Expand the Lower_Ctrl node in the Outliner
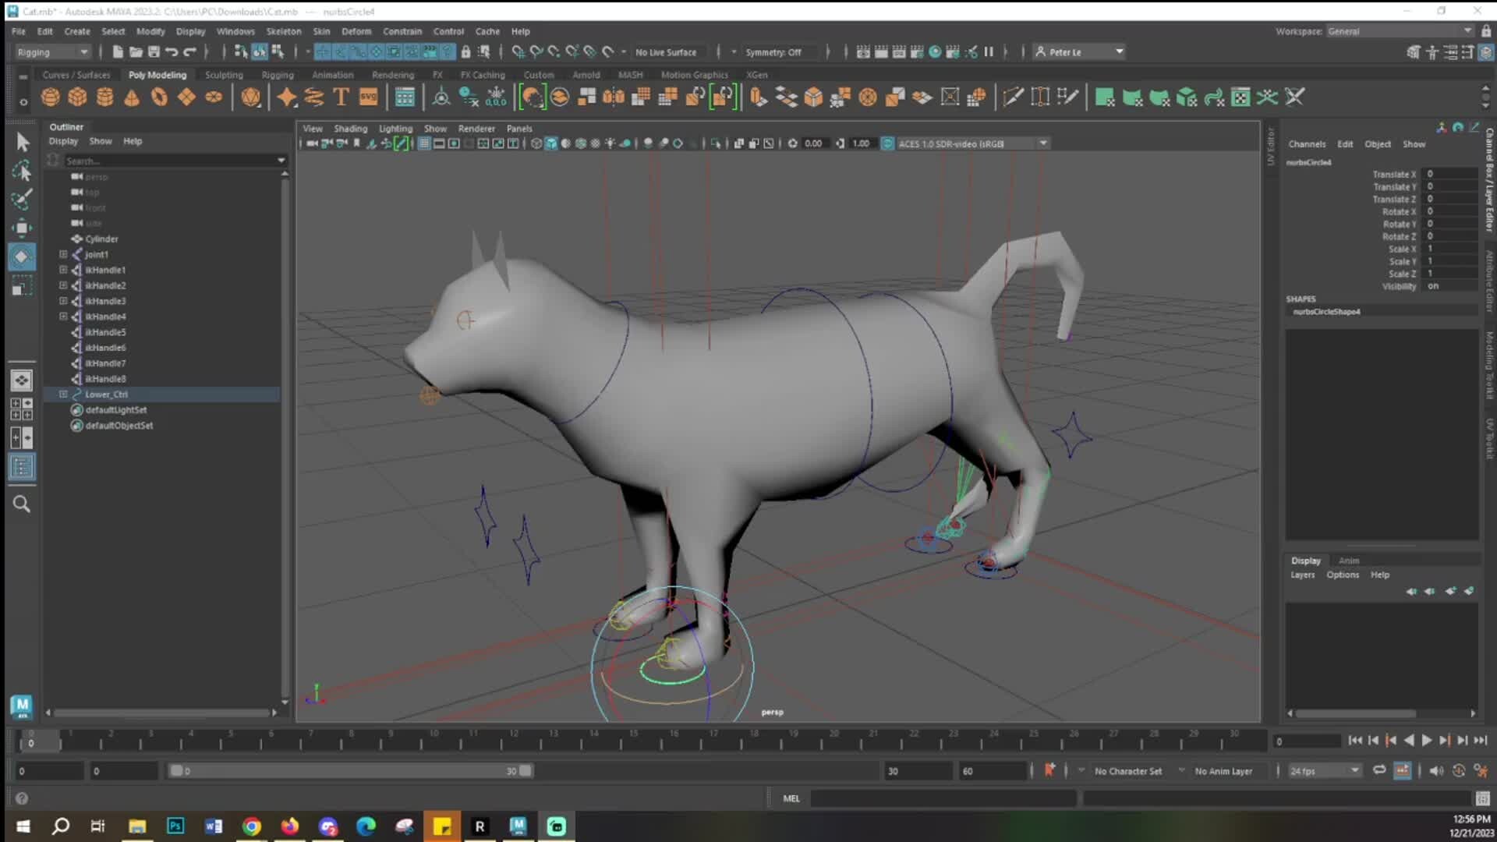Image resolution: width=1497 pixels, height=842 pixels. (x=63, y=394)
